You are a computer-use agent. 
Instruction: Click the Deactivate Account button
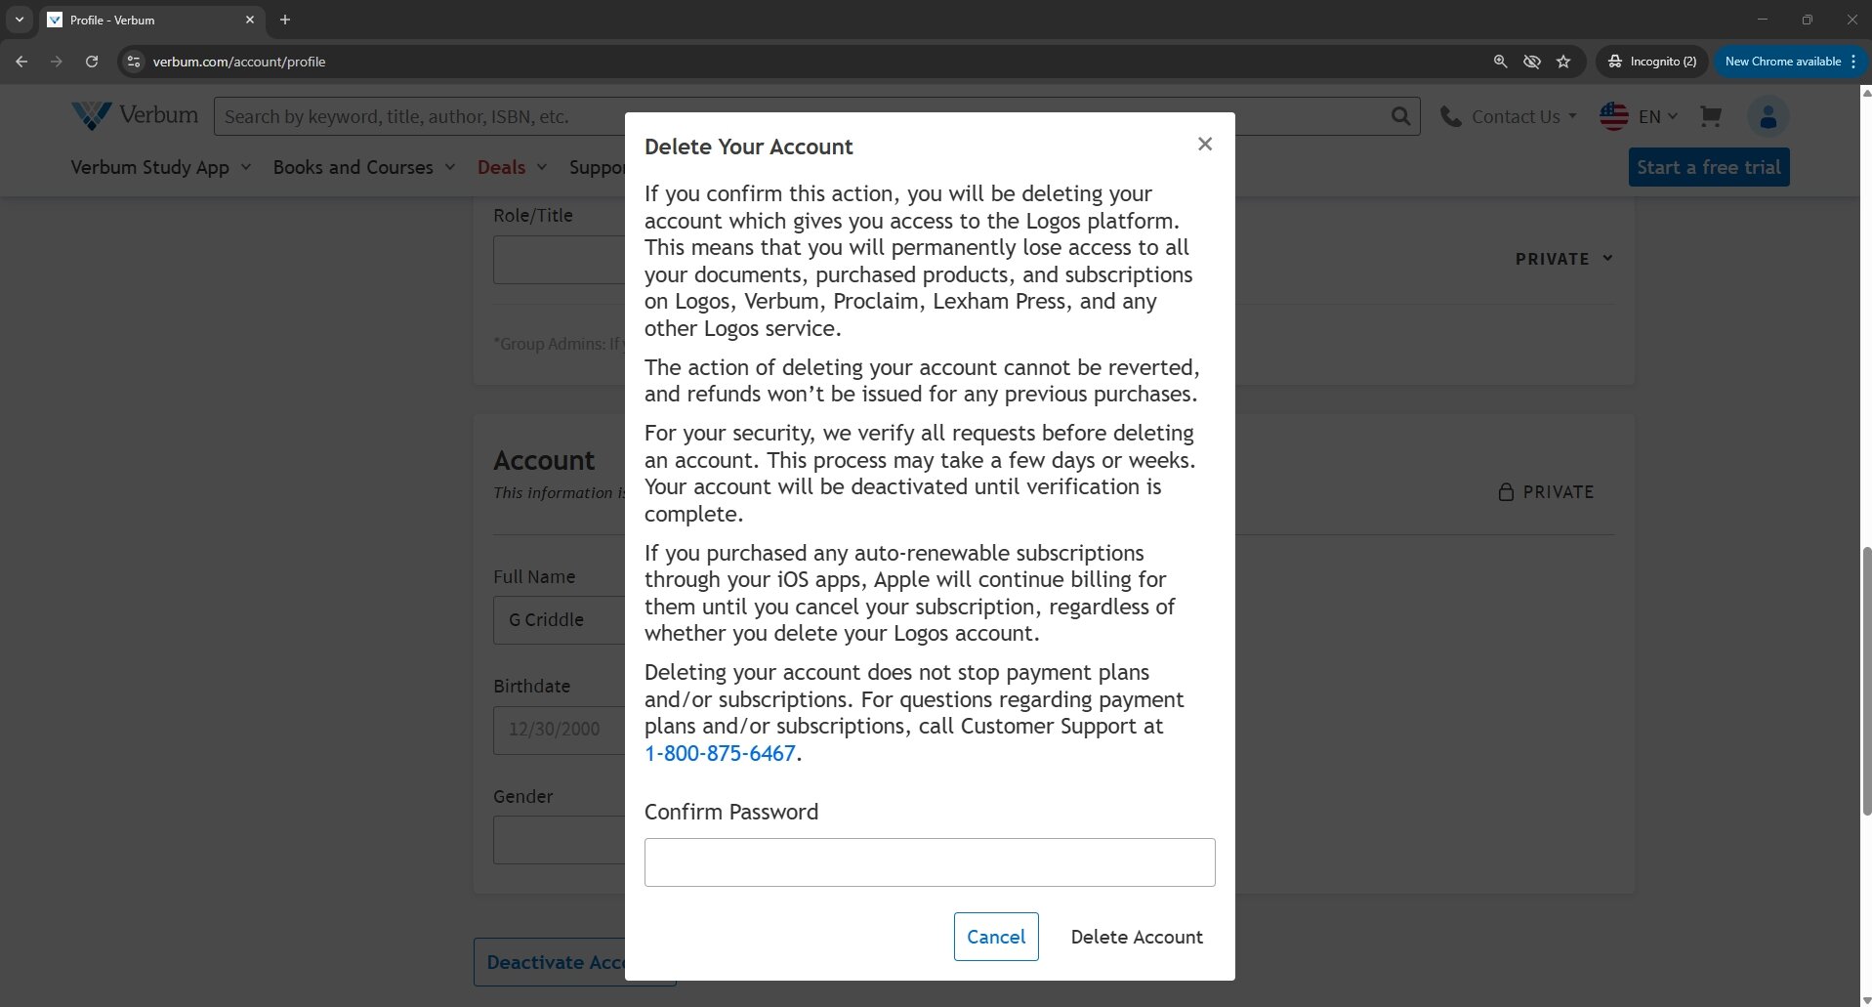(x=550, y=962)
